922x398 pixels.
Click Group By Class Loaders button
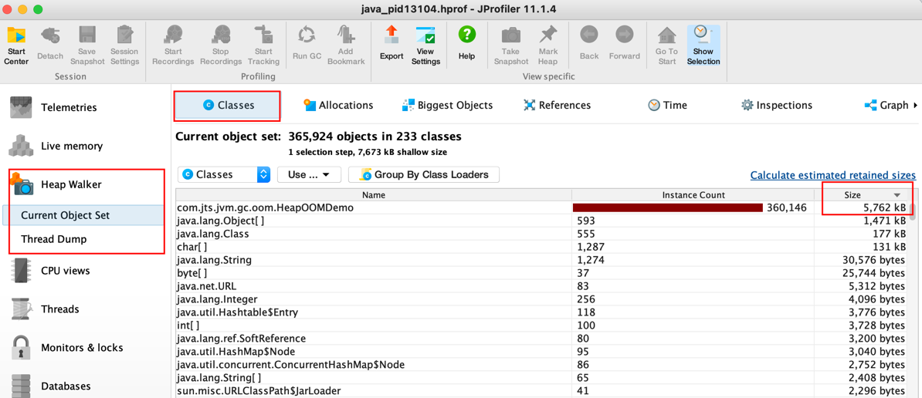424,174
